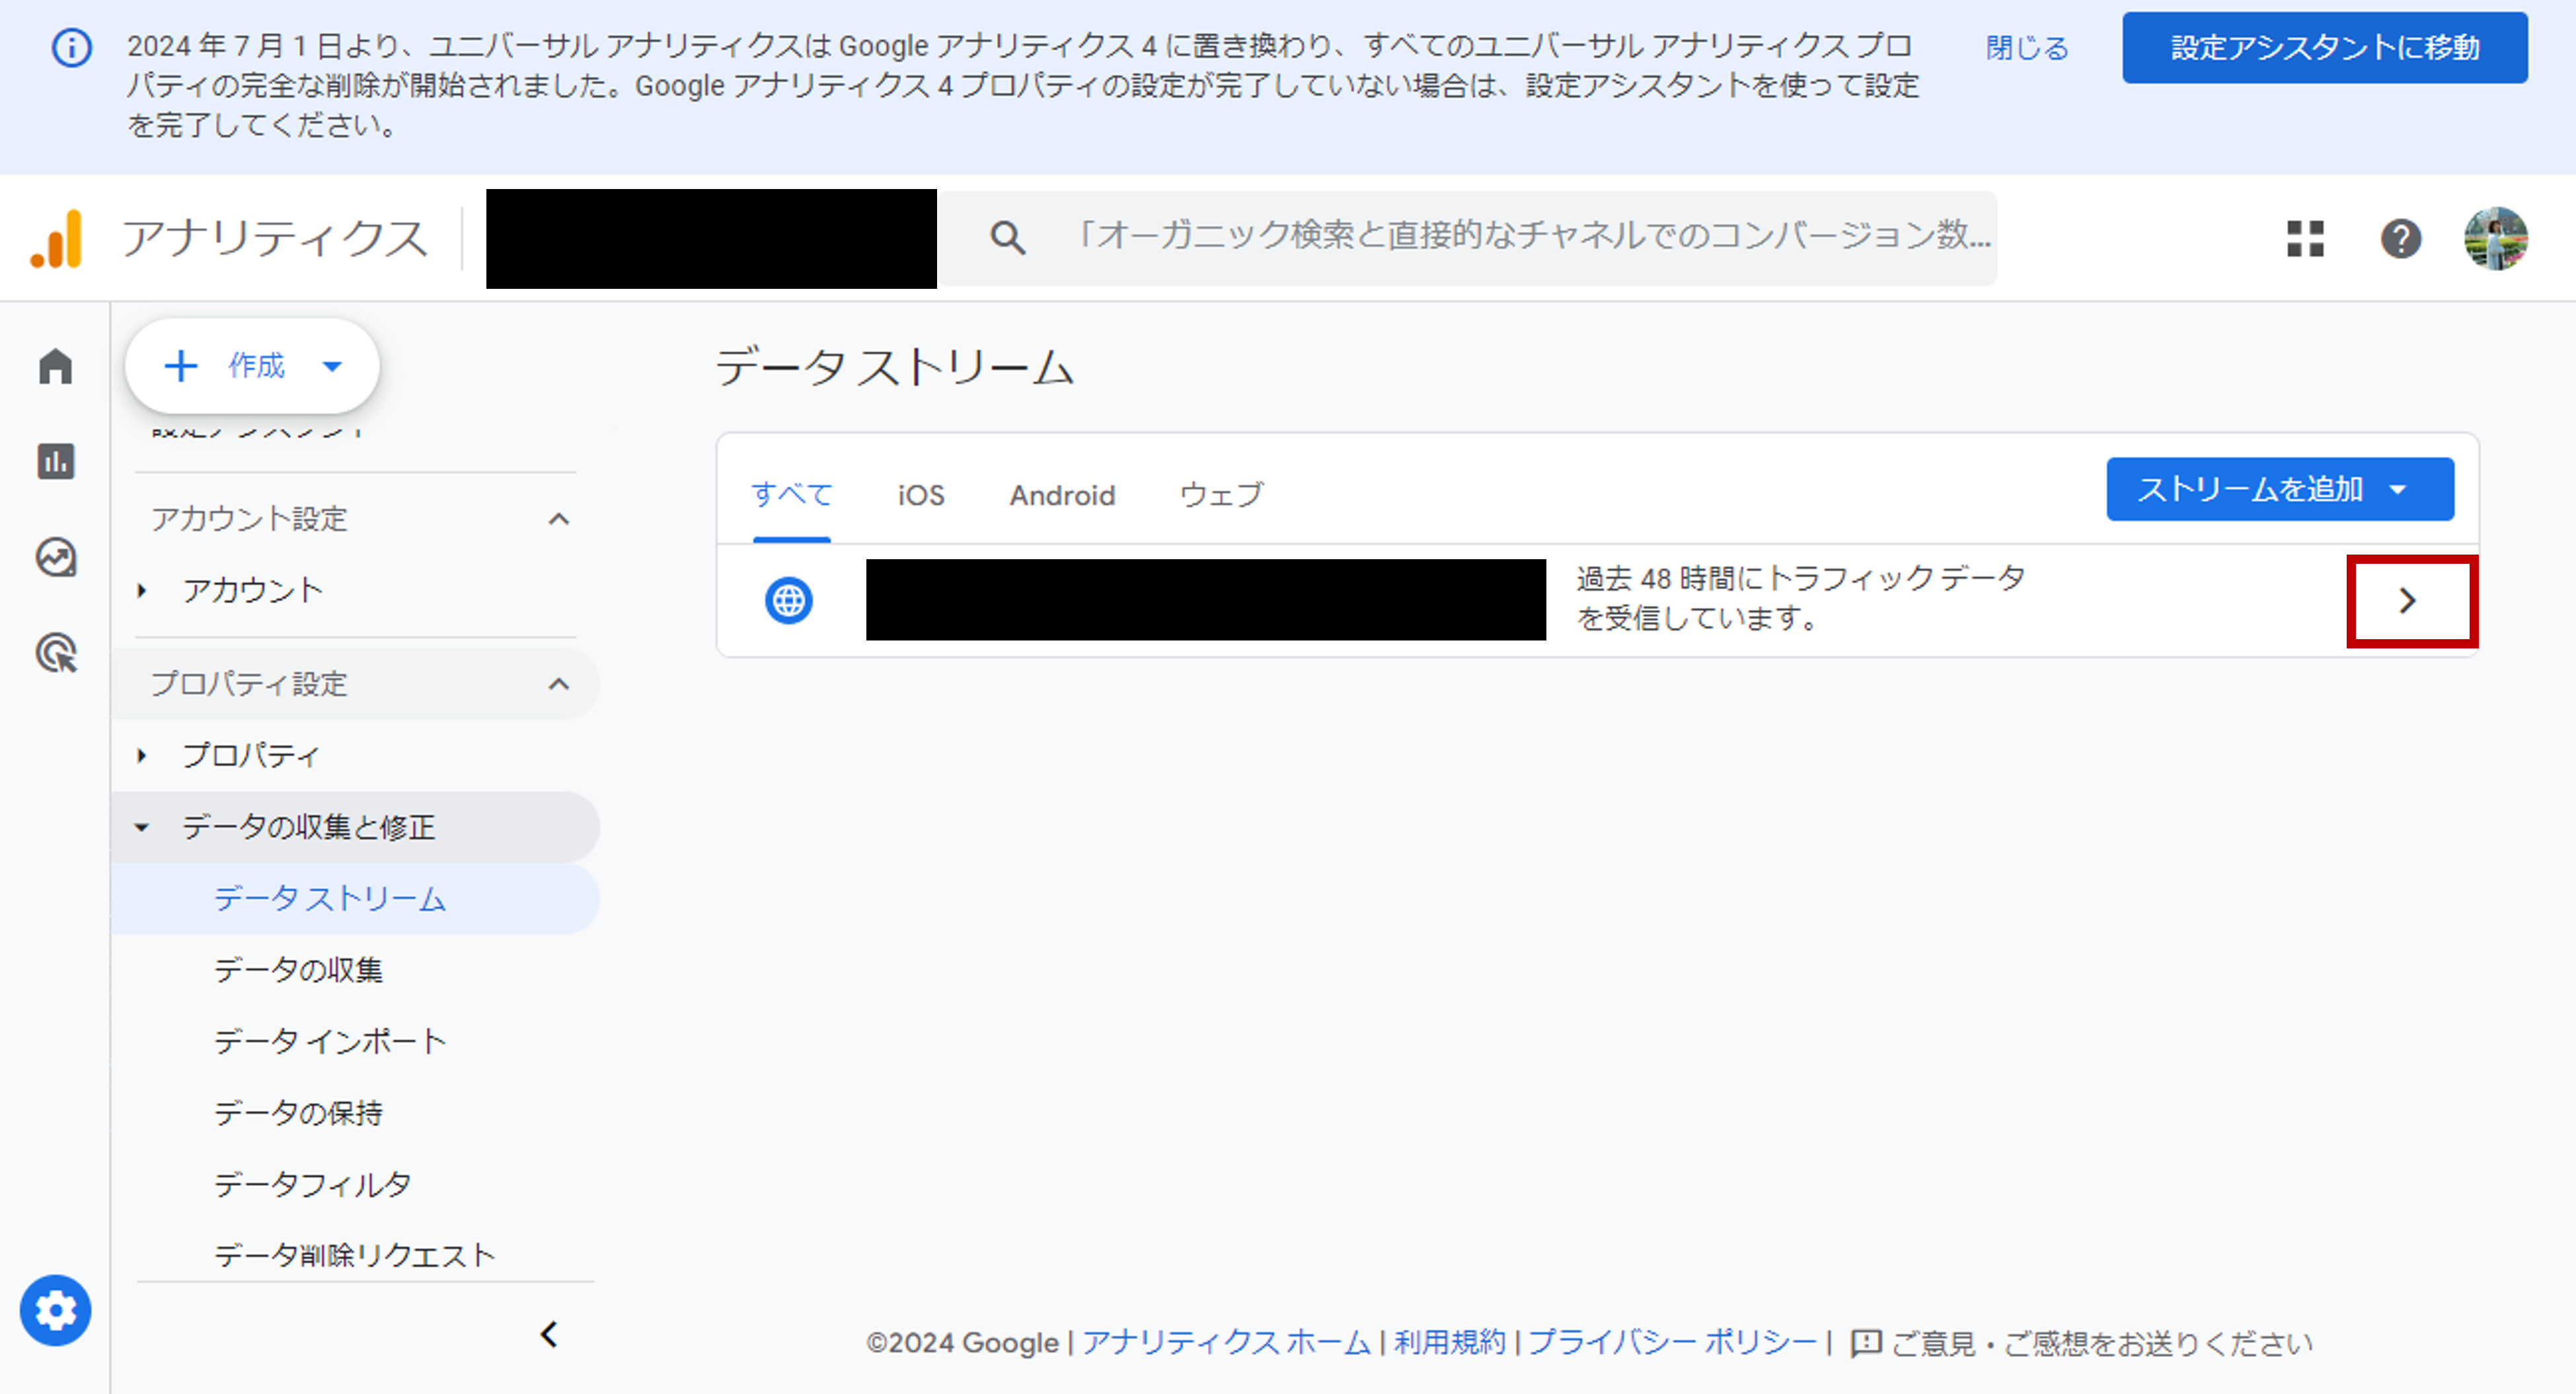
Task: Collapse the プロパティ設定 section
Action: coord(559,684)
